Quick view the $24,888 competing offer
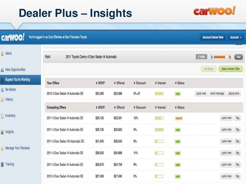 (226, 153)
